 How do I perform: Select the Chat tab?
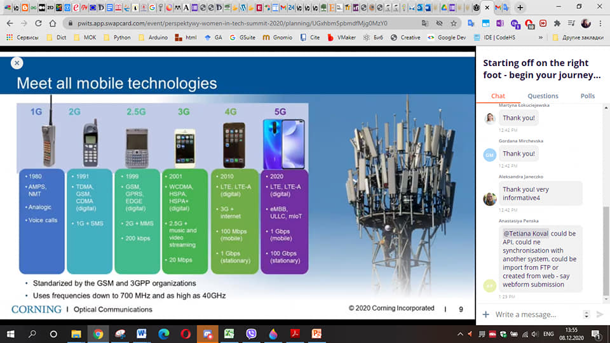pos(498,96)
